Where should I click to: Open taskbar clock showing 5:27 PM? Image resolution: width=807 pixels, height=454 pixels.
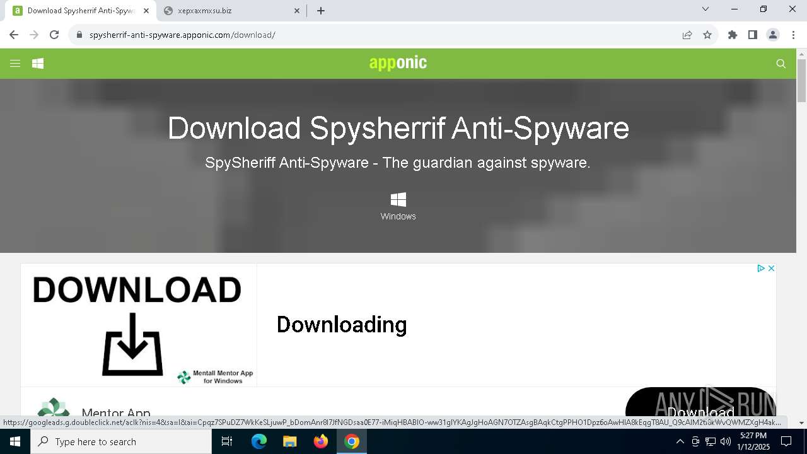(753, 441)
